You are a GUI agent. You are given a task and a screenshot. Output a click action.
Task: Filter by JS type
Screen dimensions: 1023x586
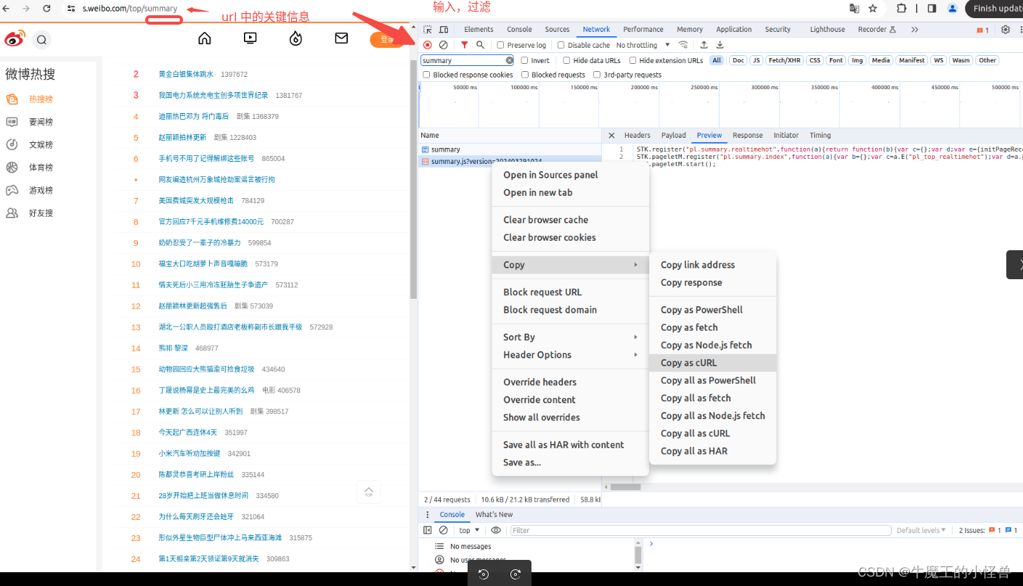point(757,61)
